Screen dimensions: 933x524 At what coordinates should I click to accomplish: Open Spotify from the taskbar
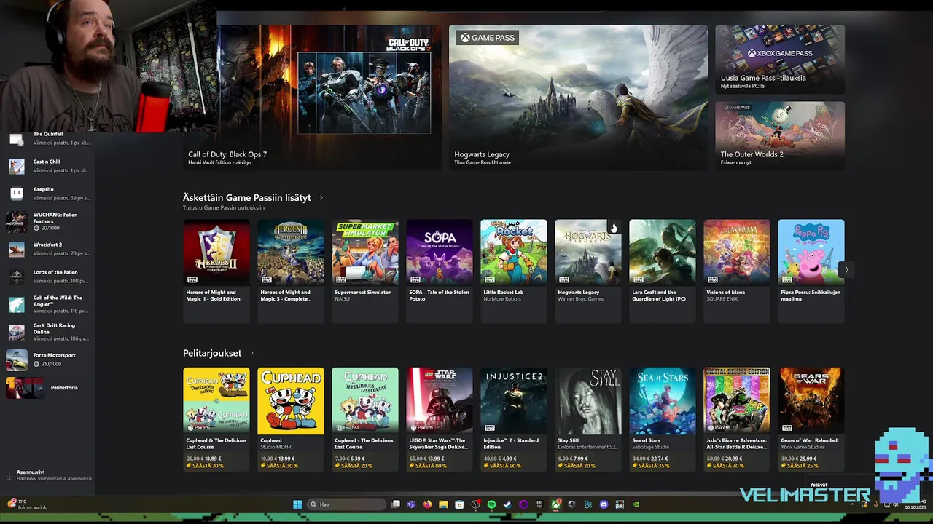[491, 504]
